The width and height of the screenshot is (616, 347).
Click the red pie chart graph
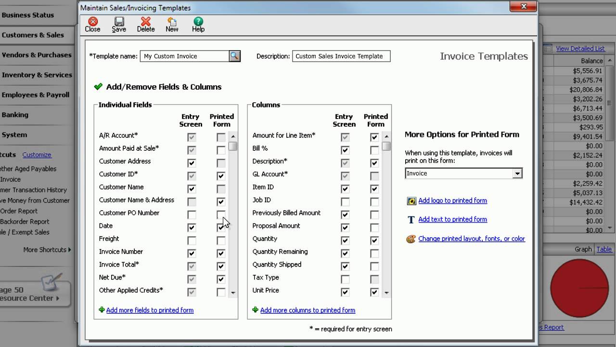[579, 288]
